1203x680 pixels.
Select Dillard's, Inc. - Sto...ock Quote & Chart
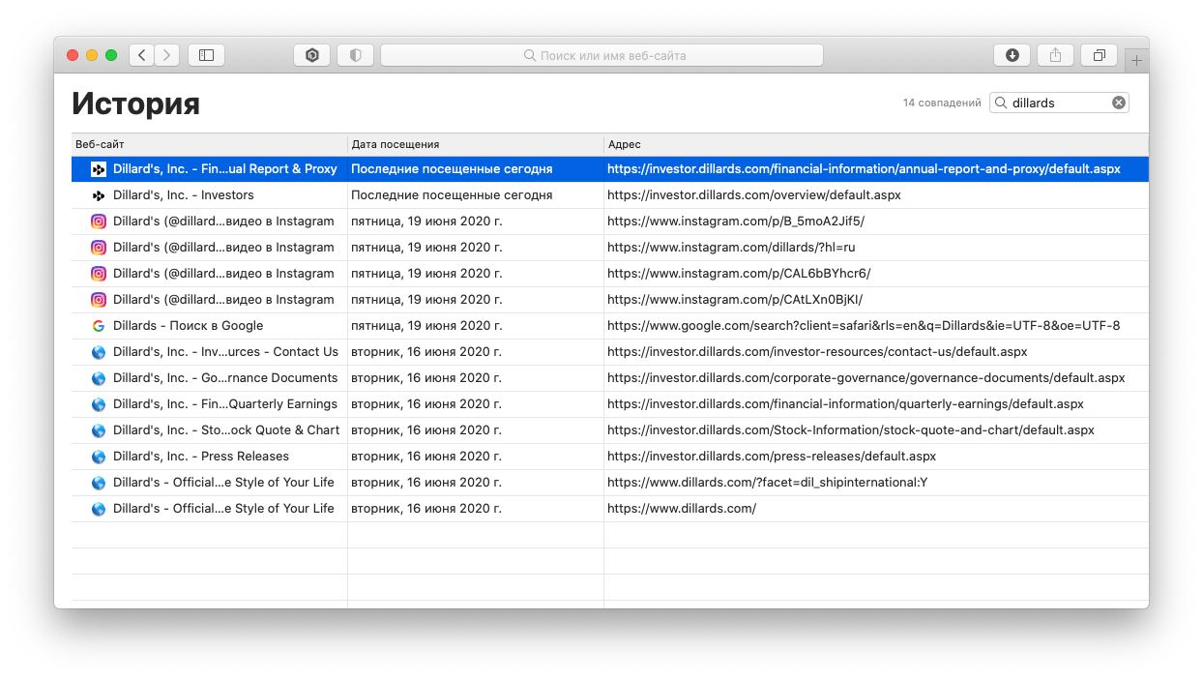point(226,430)
